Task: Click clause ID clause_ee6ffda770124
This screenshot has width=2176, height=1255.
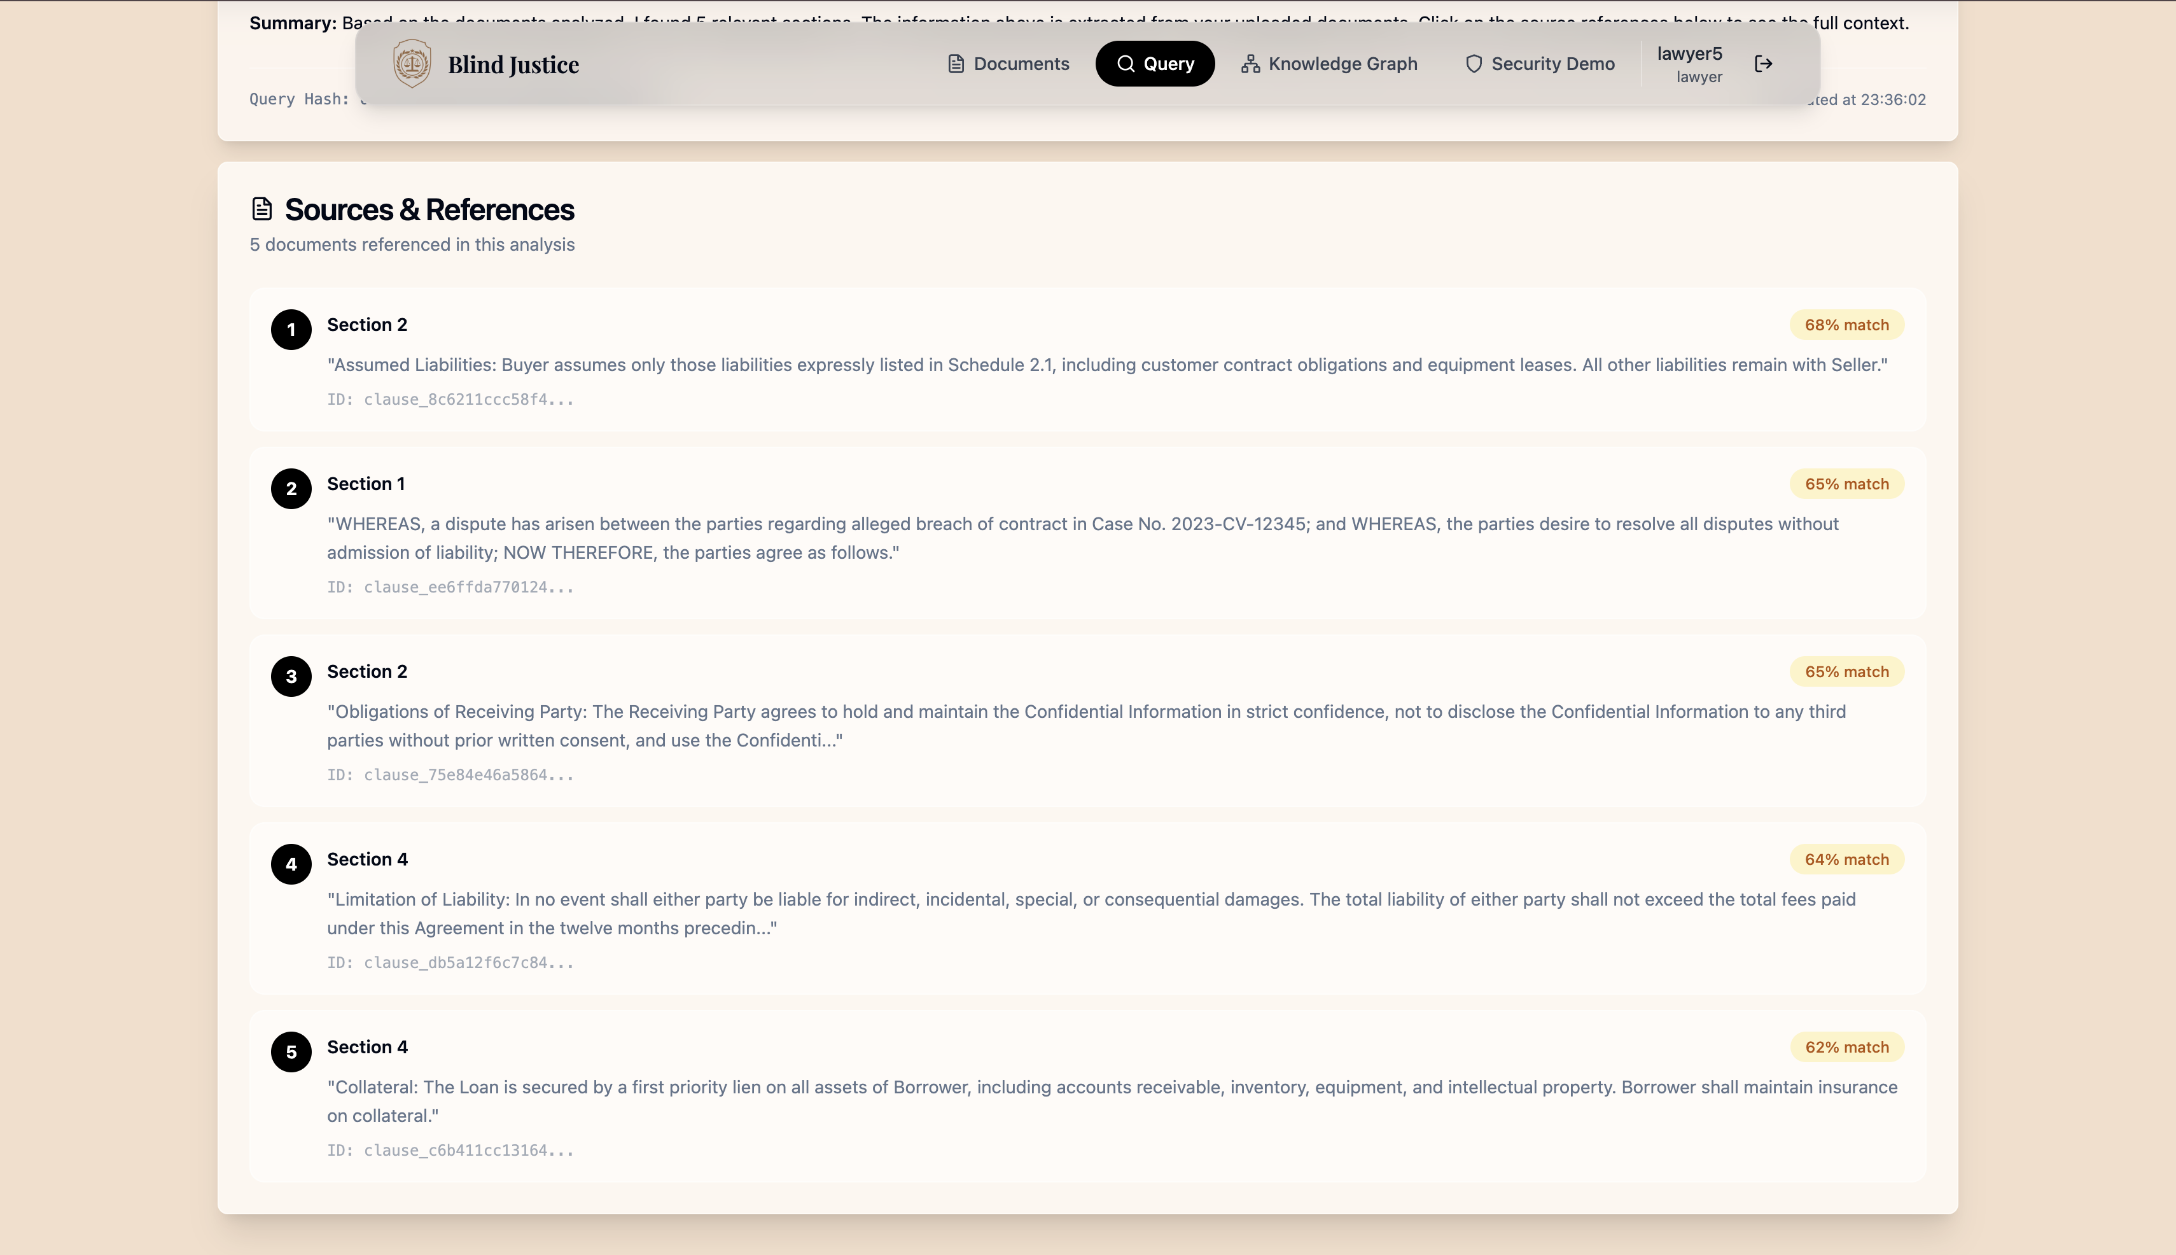Action: coord(450,587)
